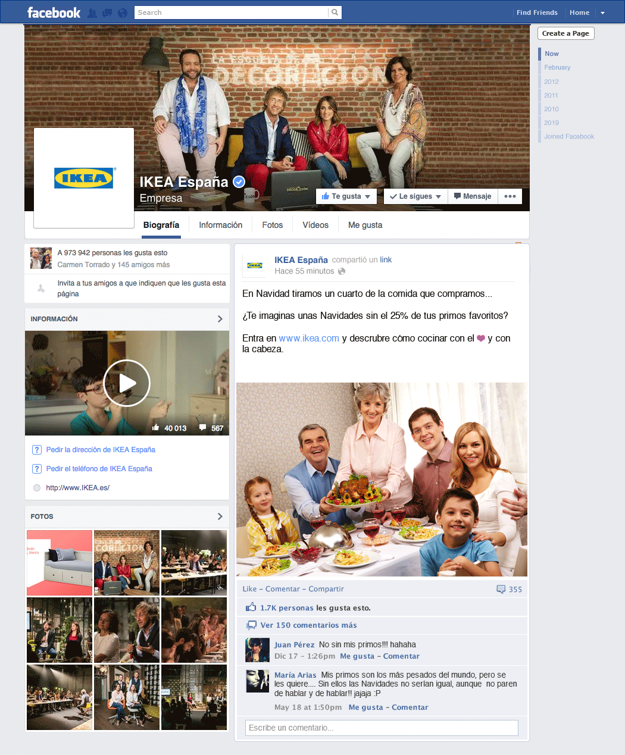Jump to Joined Facebook in timeline
Screen dimensions: 625x755
[569, 136]
